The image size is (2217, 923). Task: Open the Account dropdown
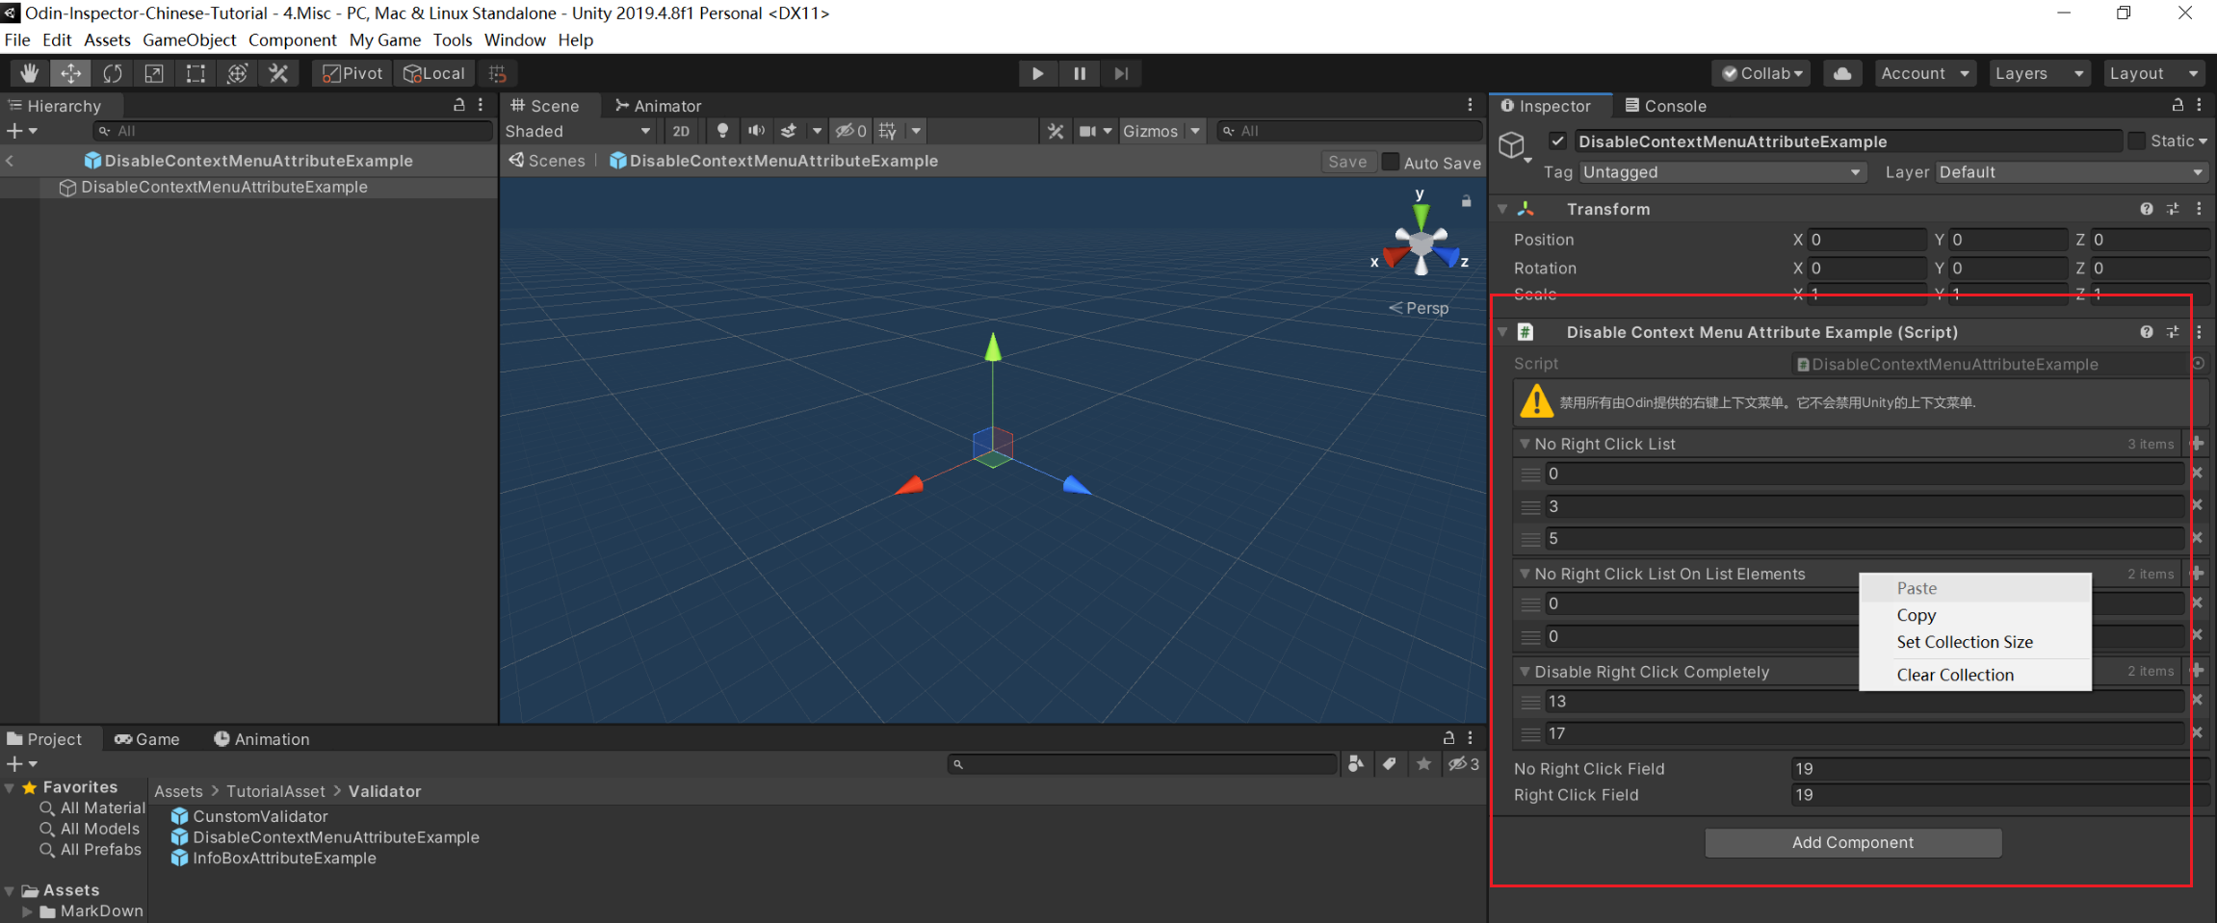tap(1924, 73)
